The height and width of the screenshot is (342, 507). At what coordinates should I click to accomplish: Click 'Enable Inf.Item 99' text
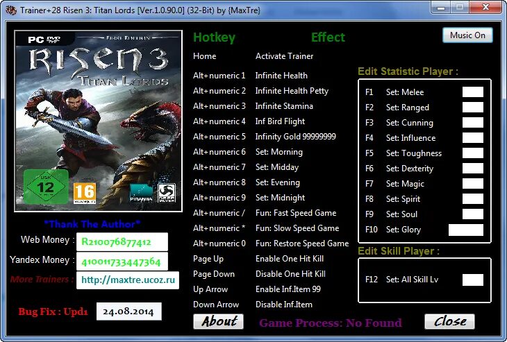[288, 289]
